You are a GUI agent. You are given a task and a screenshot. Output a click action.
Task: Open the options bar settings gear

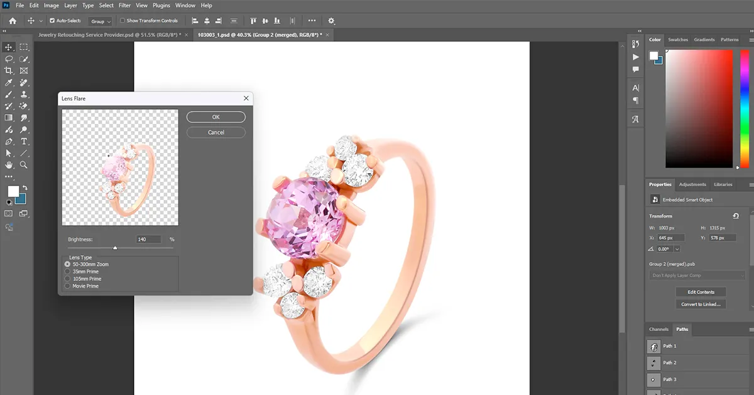click(x=332, y=21)
